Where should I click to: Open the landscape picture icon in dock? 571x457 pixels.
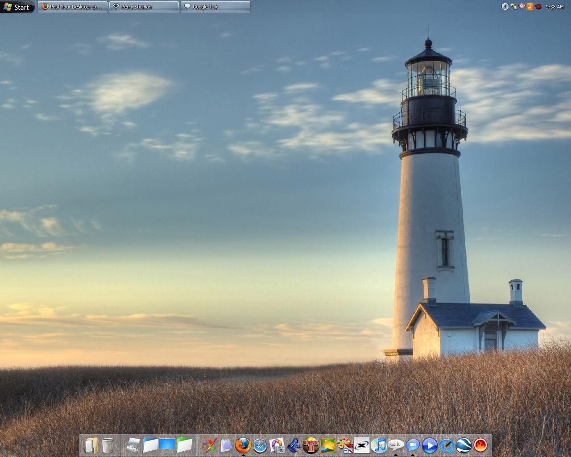pos(328,445)
